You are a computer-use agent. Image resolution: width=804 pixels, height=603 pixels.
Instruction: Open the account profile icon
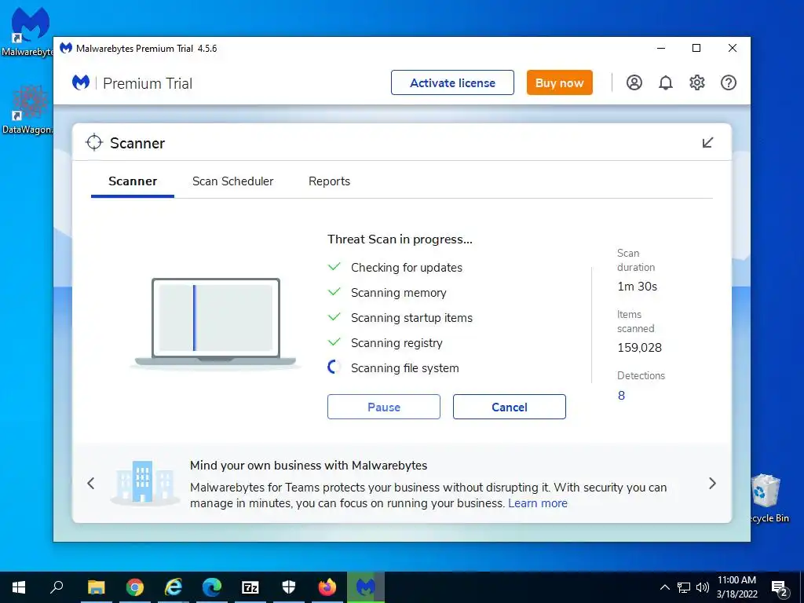pos(634,82)
